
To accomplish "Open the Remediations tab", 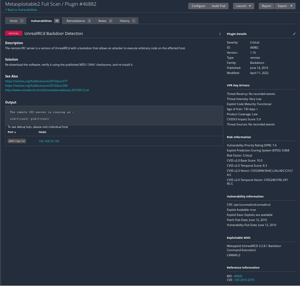I will point(78,21).
